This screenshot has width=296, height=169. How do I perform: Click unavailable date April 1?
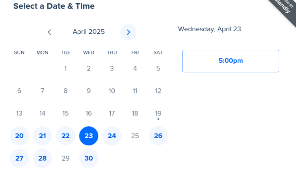point(66,68)
